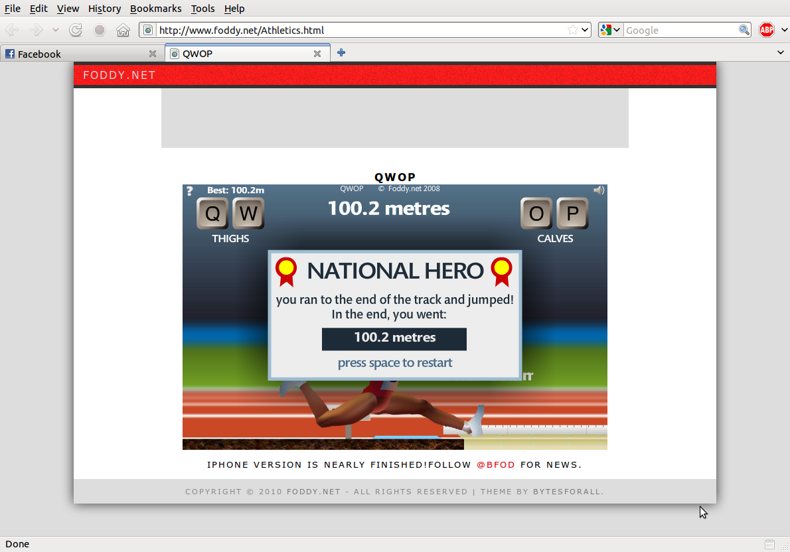This screenshot has width=790, height=552.
Task: Open the Tools menu
Action: 202,9
